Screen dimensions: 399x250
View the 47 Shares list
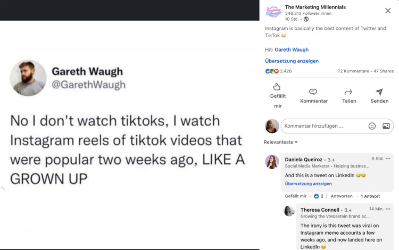click(x=384, y=71)
